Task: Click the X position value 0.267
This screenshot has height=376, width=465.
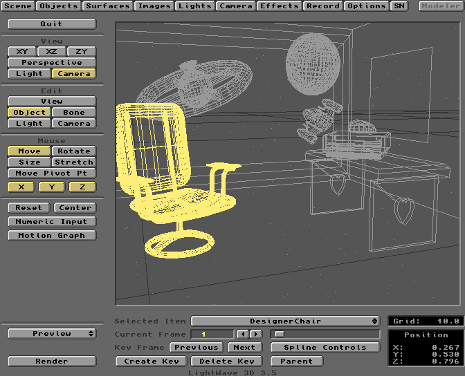Action: 445,347
